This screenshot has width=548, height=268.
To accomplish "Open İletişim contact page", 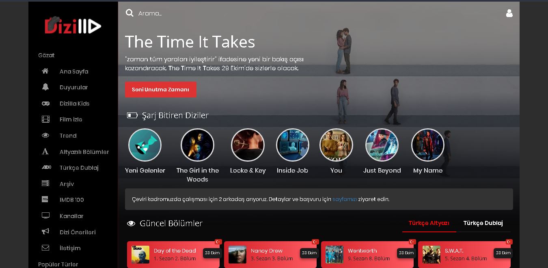I will pyautogui.click(x=70, y=248).
